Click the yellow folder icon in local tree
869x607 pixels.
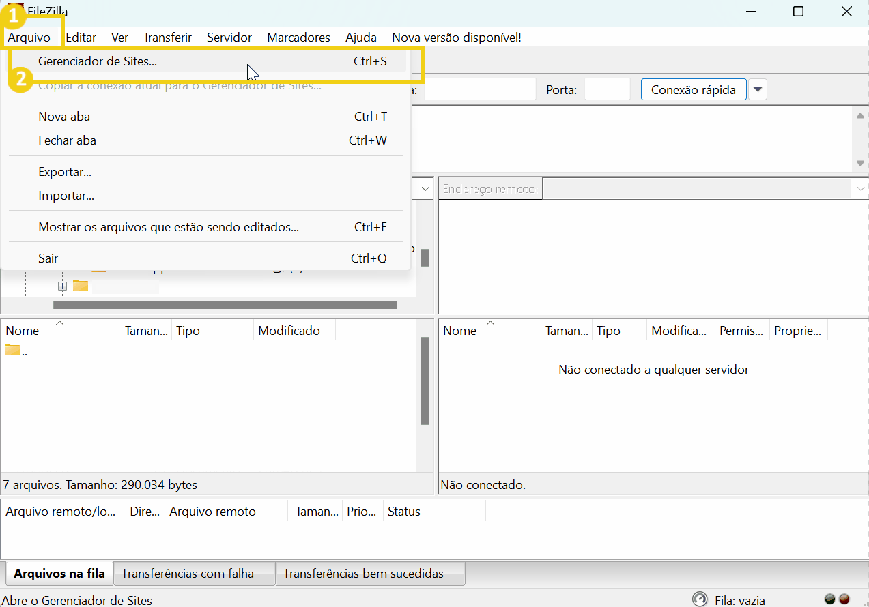tap(81, 286)
